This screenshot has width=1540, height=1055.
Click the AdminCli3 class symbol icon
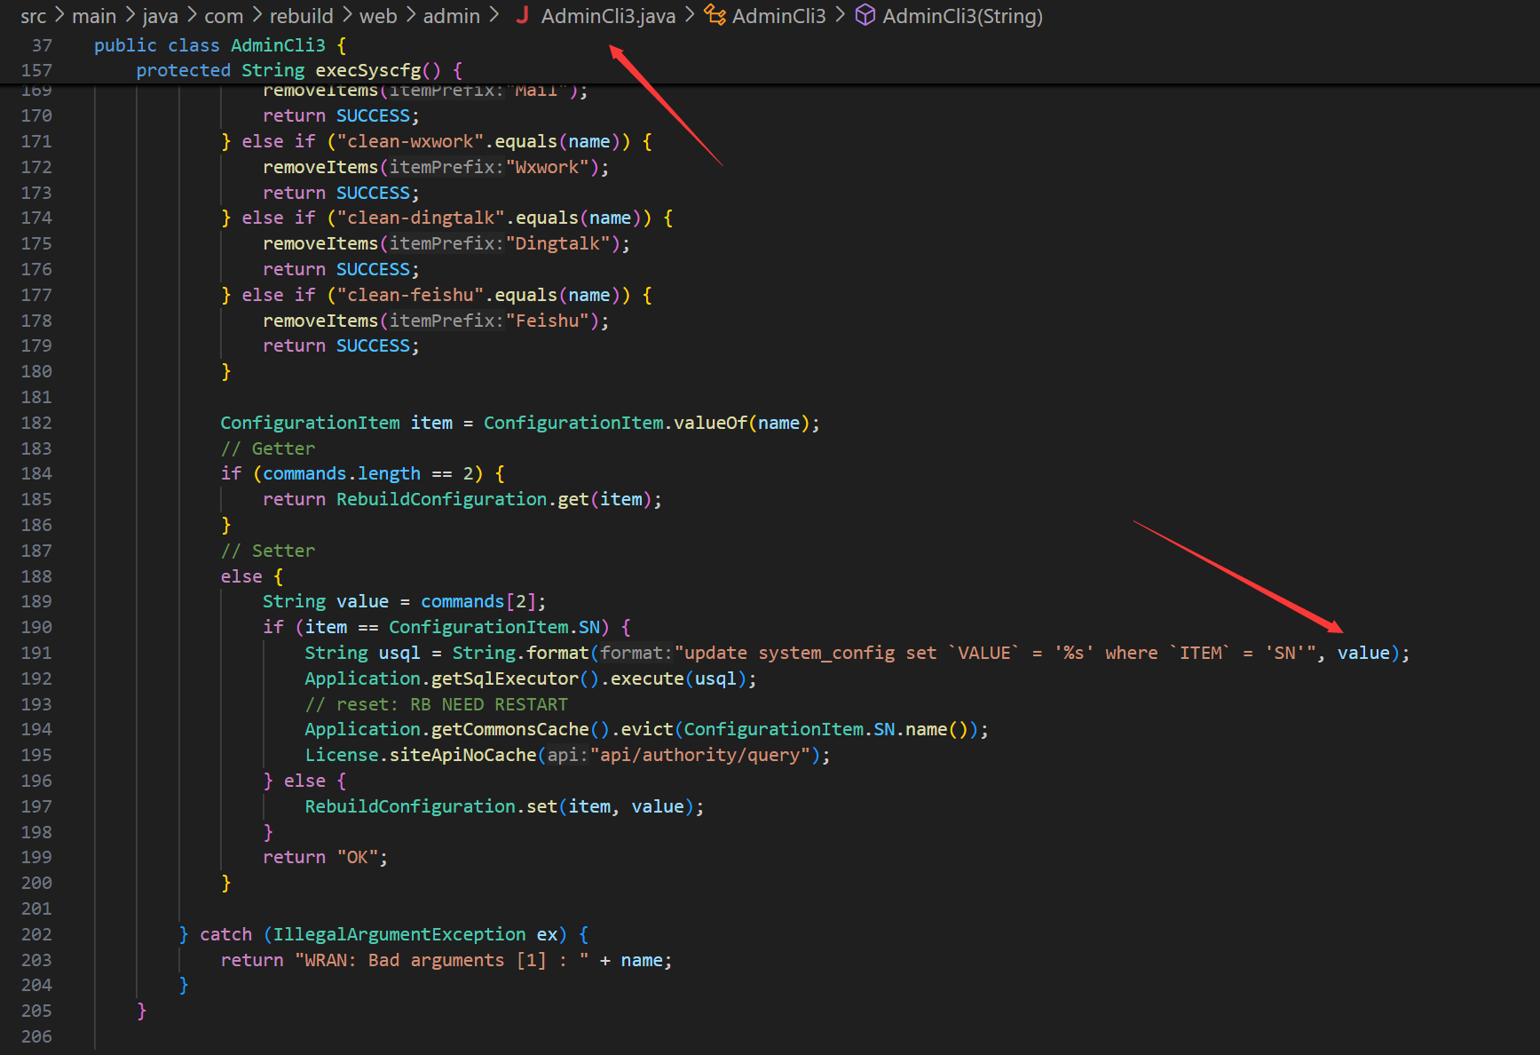715,15
